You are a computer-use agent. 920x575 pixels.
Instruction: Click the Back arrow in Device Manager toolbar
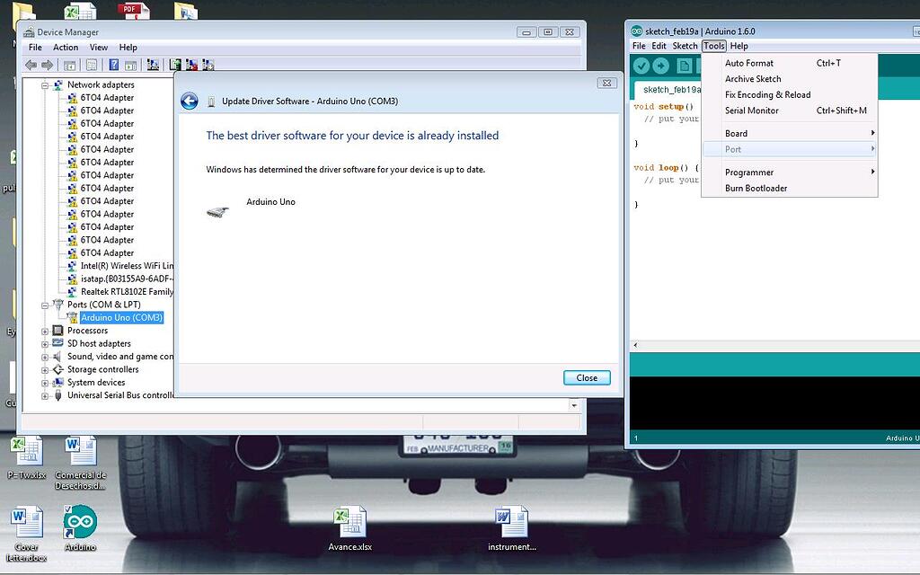pyautogui.click(x=31, y=65)
